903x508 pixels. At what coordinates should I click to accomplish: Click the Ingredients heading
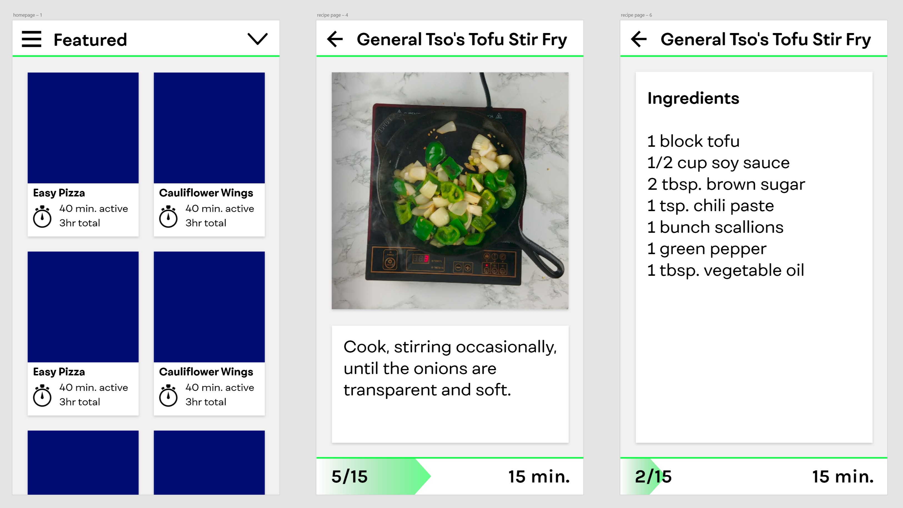[693, 98]
